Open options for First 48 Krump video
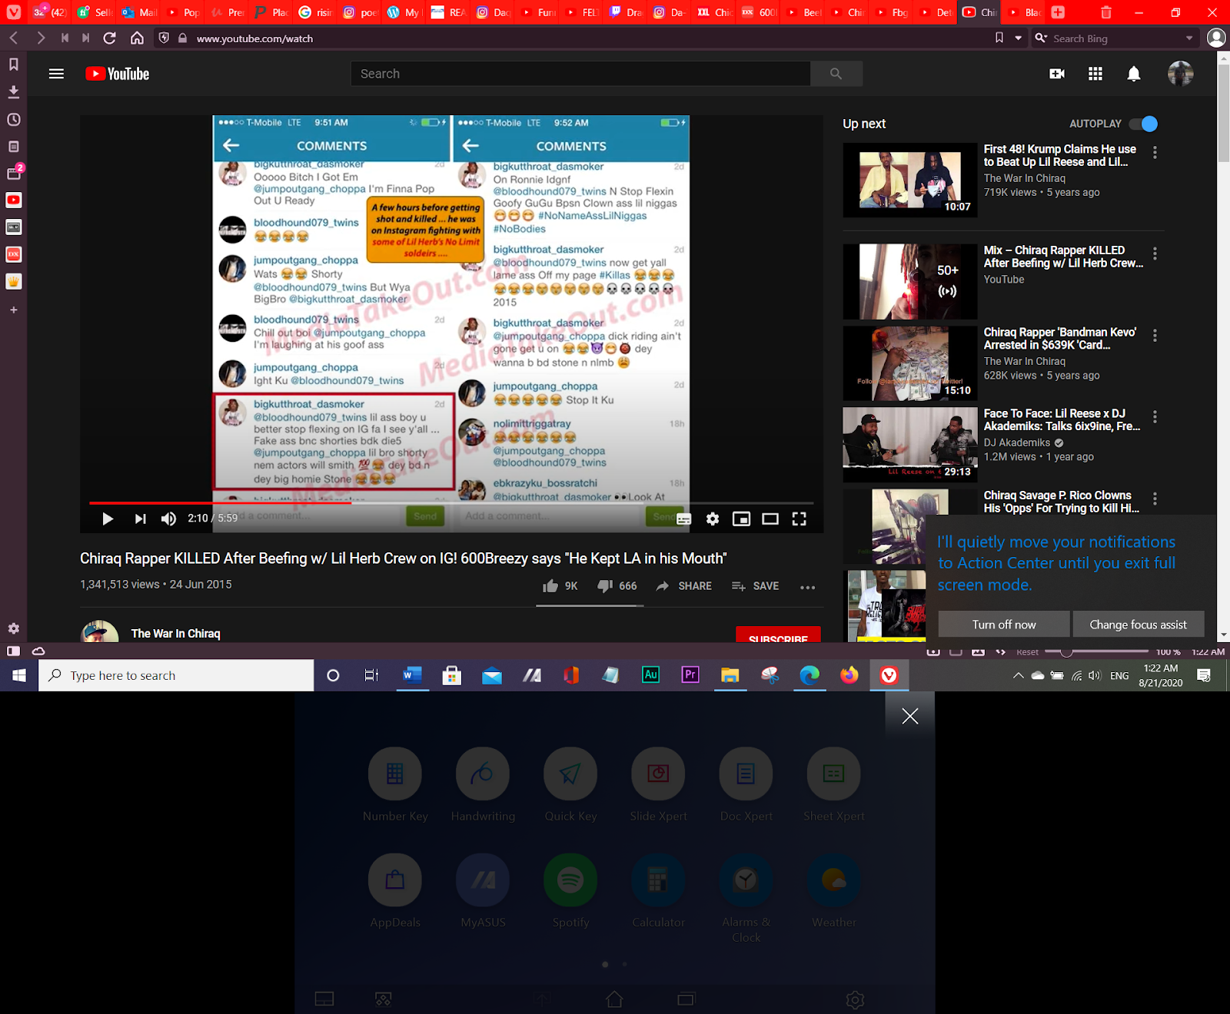This screenshot has height=1014, width=1230. pos(1155,153)
